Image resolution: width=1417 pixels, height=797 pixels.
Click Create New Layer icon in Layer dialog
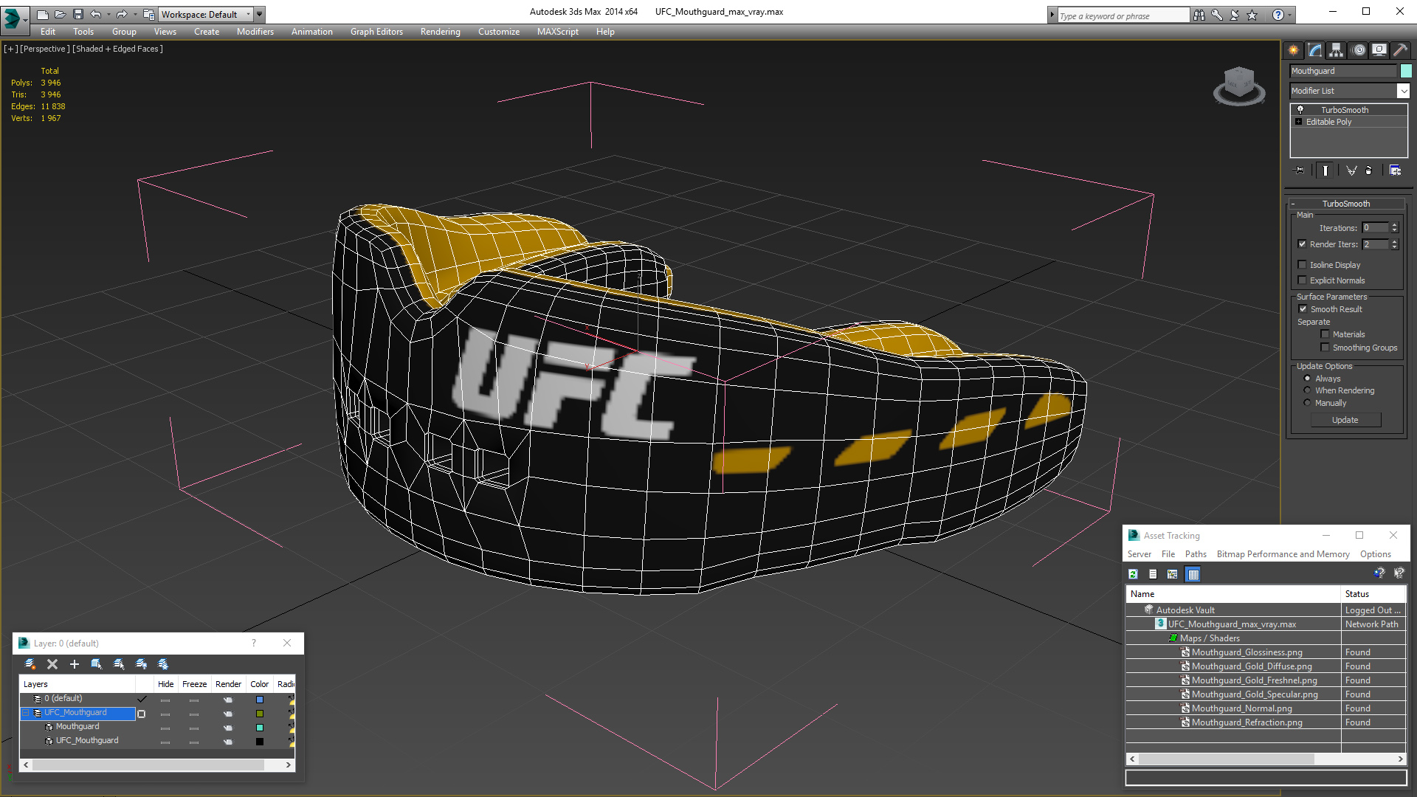click(30, 664)
